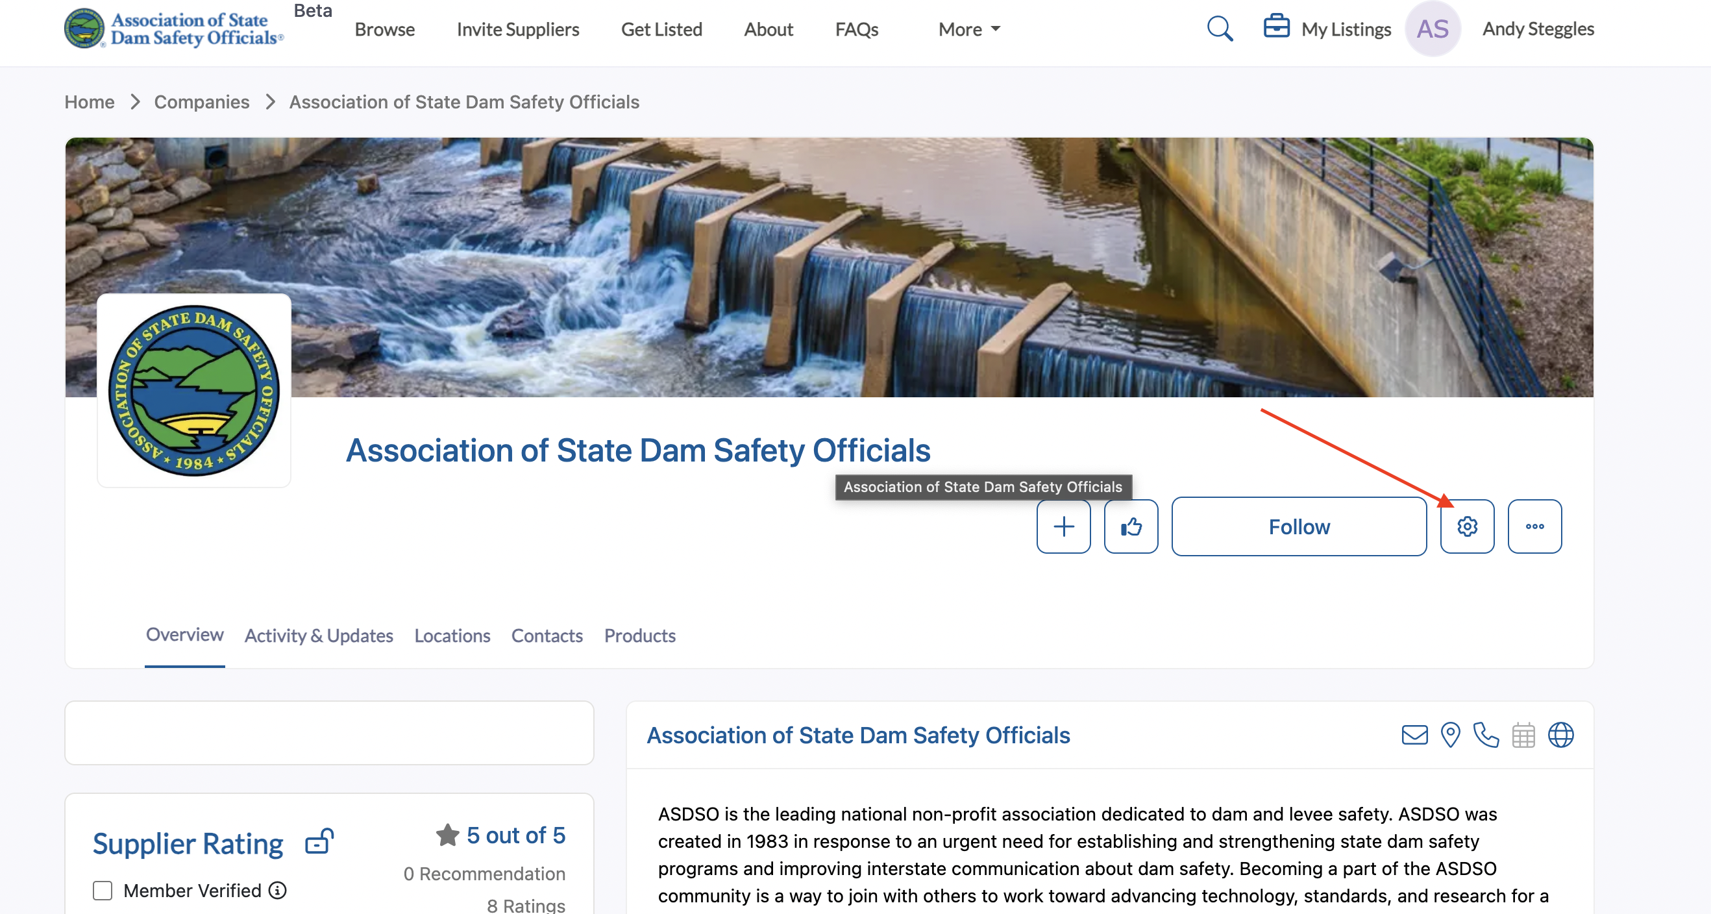Viewport: 1711px width, 914px height.
Task: Click the Follow button
Action: point(1299,526)
